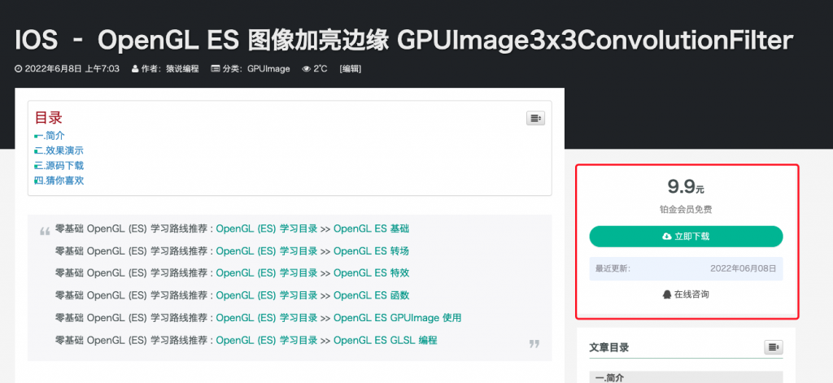
Task: Click the [编辑] edit link
Action: coord(350,68)
